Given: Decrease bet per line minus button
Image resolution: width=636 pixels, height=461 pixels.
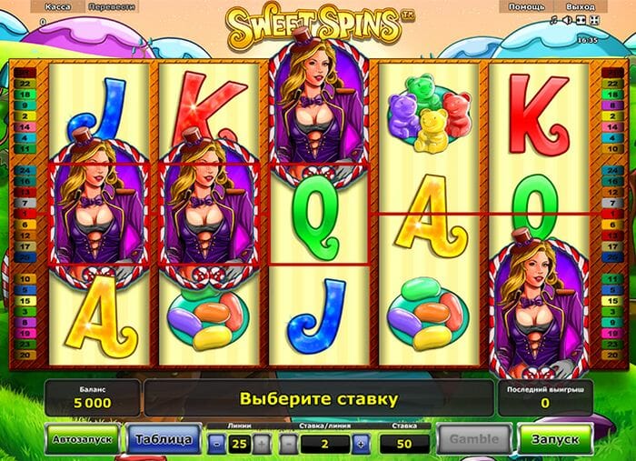Looking at the screenshot, I should [288, 444].
